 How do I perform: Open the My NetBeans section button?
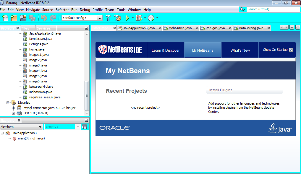pyautogui.click(x=203, y=50)
